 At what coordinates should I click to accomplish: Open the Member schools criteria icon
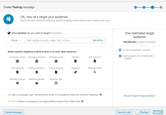pos(37,72)
